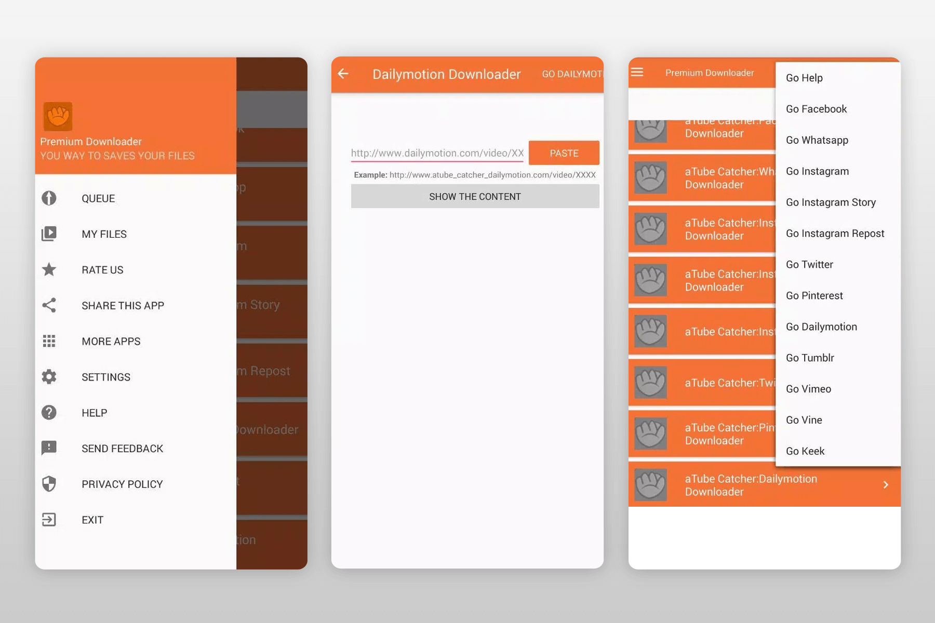Screen dimensions: 935x623
Task: Exit the app using the exit icon
Action: 49,520
